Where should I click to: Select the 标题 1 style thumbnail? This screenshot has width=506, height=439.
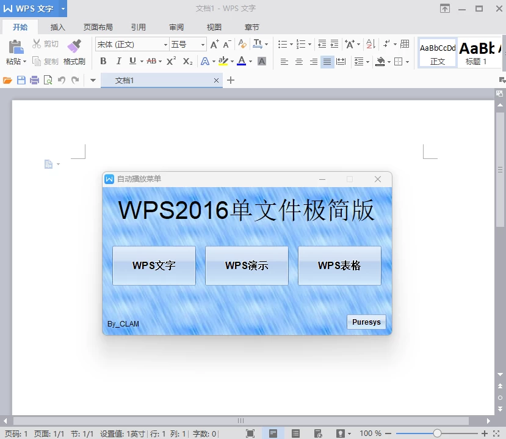(477, 53)
